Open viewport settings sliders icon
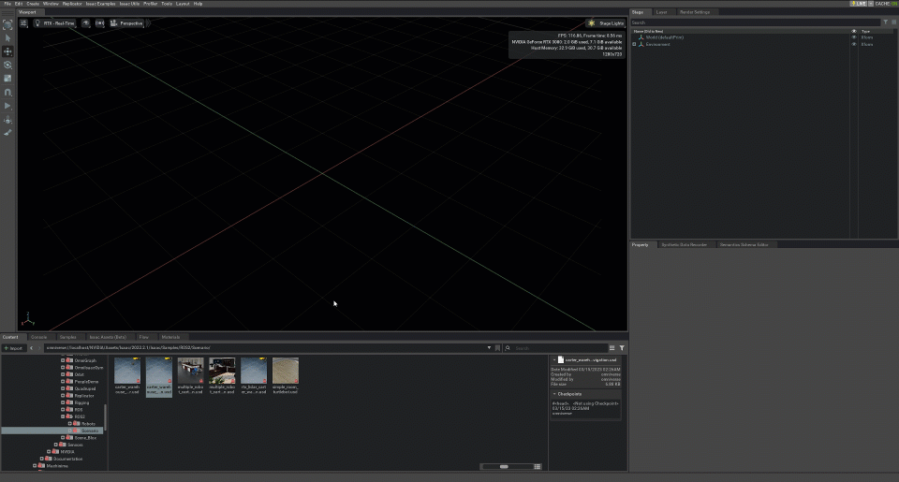Screen dimensions: 899x482 [23, 22]
